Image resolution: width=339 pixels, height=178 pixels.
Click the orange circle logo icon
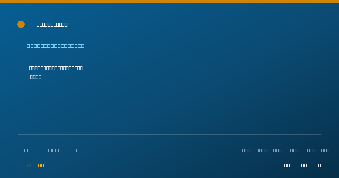pyautogui.click(x=21, y=24)
